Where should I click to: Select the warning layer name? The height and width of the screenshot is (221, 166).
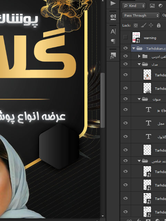[150, 38]
